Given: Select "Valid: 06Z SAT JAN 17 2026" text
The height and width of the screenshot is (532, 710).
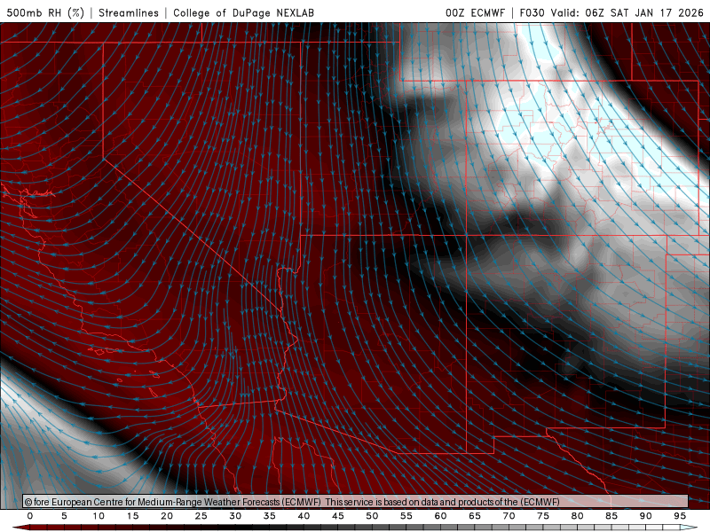Looking at the screenshot, I should point(627,12).
